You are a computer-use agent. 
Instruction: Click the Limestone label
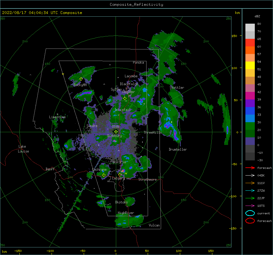pos(57,117)
